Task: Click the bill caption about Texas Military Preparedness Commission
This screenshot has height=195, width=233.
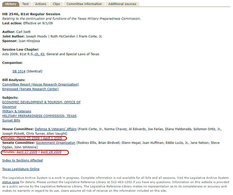Action: tap(72, 19)
